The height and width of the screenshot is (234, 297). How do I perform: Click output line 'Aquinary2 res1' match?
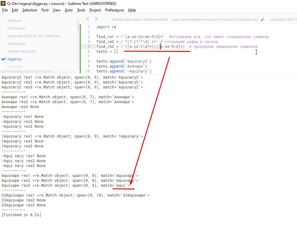(72, 77)
